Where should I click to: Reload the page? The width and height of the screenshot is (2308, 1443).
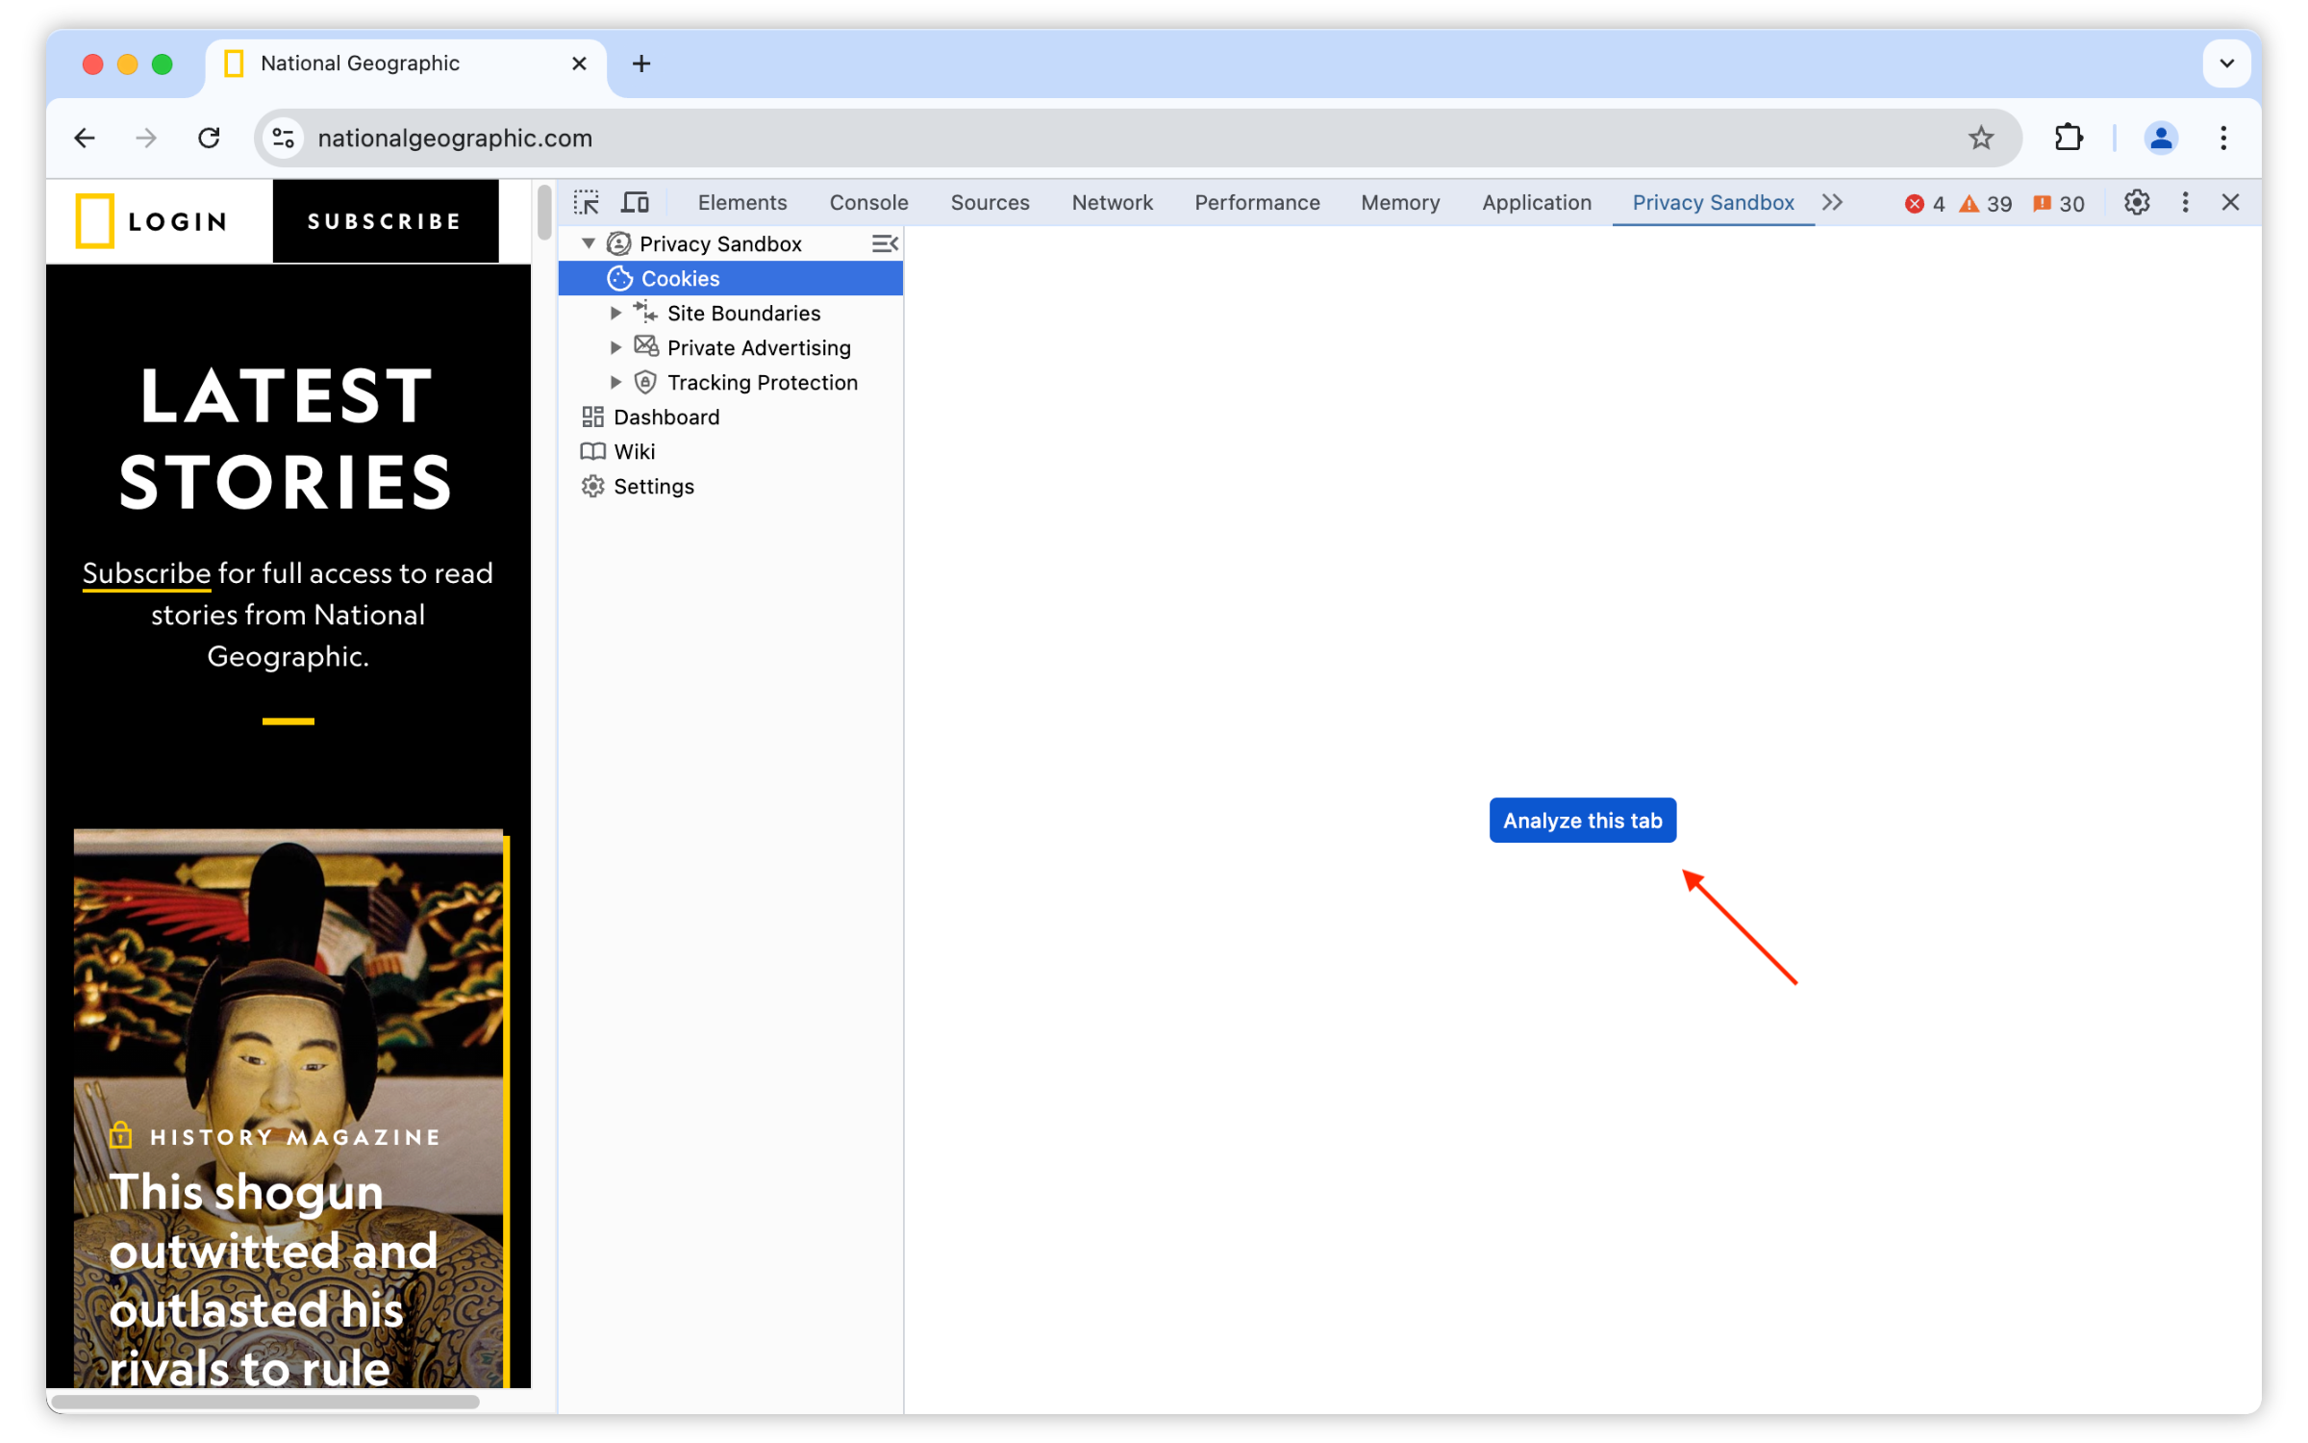(x=209, y=139)
